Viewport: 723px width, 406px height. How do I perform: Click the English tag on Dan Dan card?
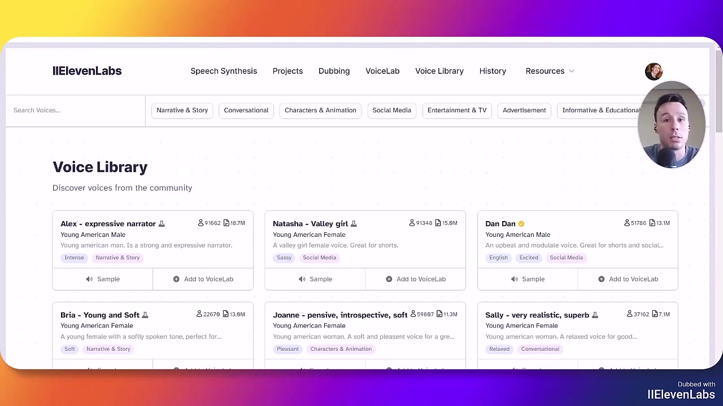[498, 258]
